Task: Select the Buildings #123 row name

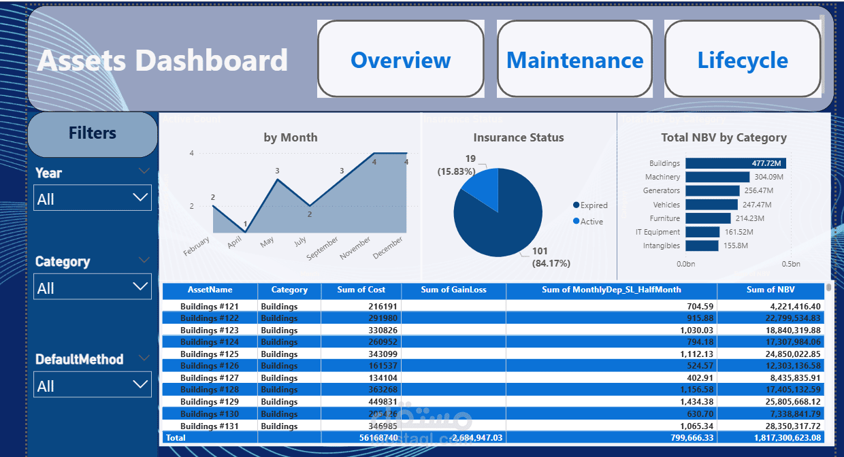Action: click(210, 331)
